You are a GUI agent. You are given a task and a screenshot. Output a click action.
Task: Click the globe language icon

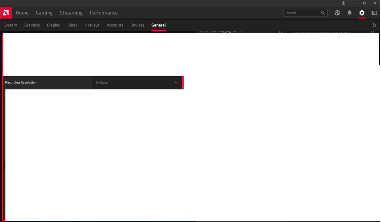tap(337, 13)
